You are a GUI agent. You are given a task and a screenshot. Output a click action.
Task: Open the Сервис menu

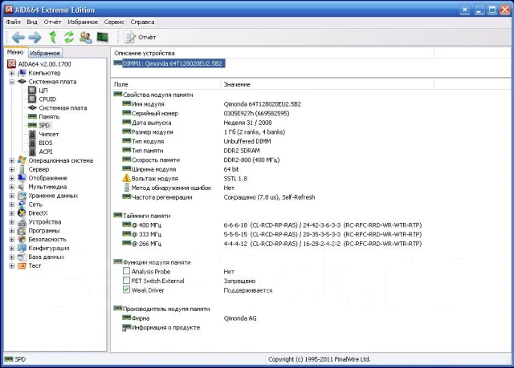114,22
